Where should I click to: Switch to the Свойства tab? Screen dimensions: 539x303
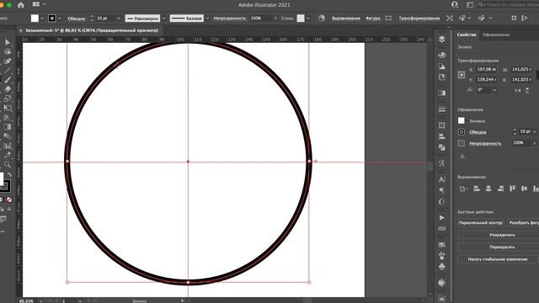click(467, 35)
